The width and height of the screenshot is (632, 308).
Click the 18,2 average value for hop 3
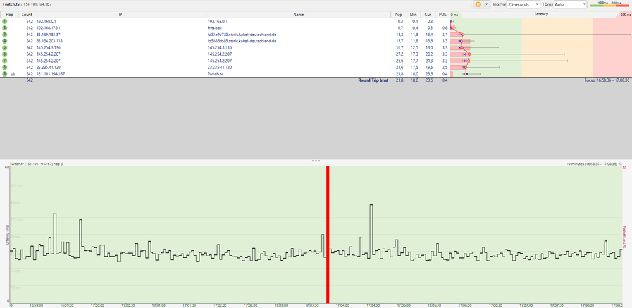coord(400,34)
